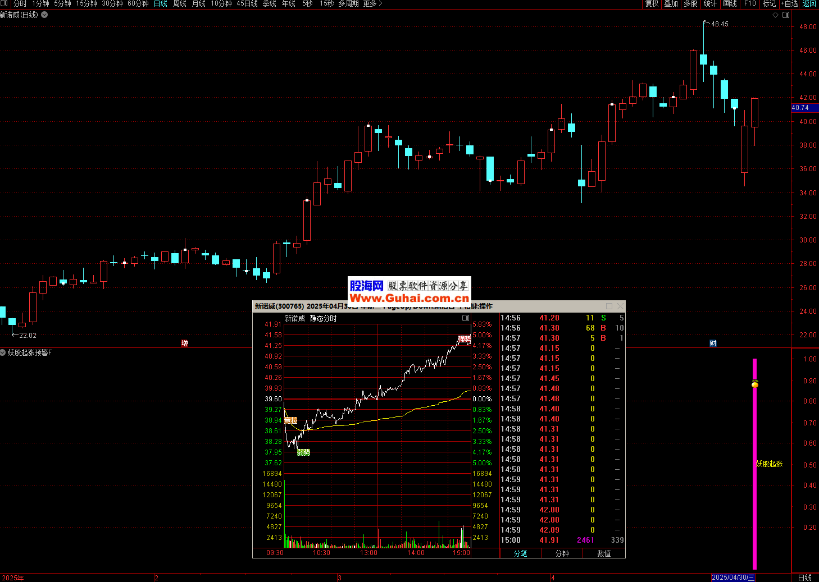
Task: Switch to 5分钟 chart period
Action: tap(62, 3)
